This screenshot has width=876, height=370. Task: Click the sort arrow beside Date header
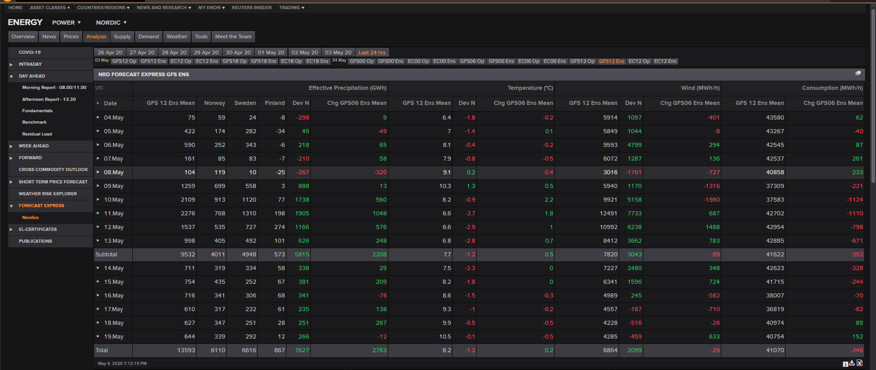[98, 104]
